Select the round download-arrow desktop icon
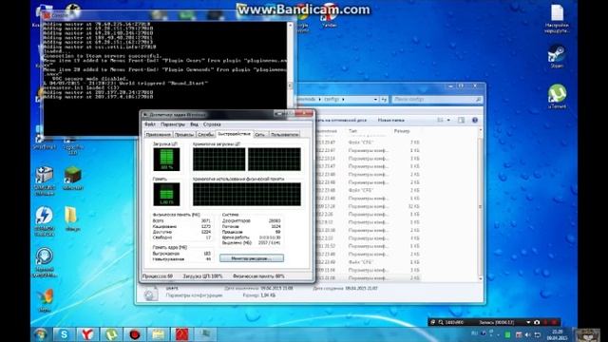The height and width of the screenshot is (342, 608). click(45, 262)
